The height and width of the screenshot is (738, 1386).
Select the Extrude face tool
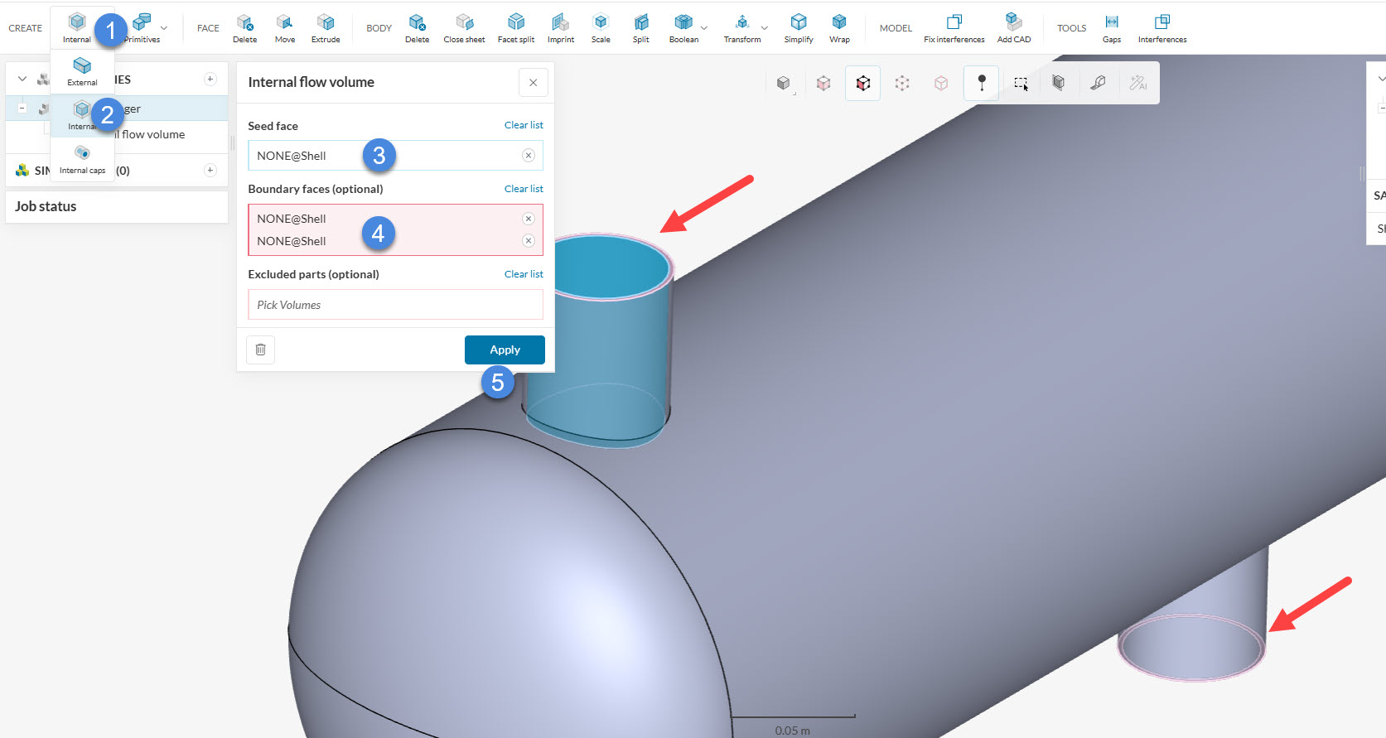click(x=326, y=27)
